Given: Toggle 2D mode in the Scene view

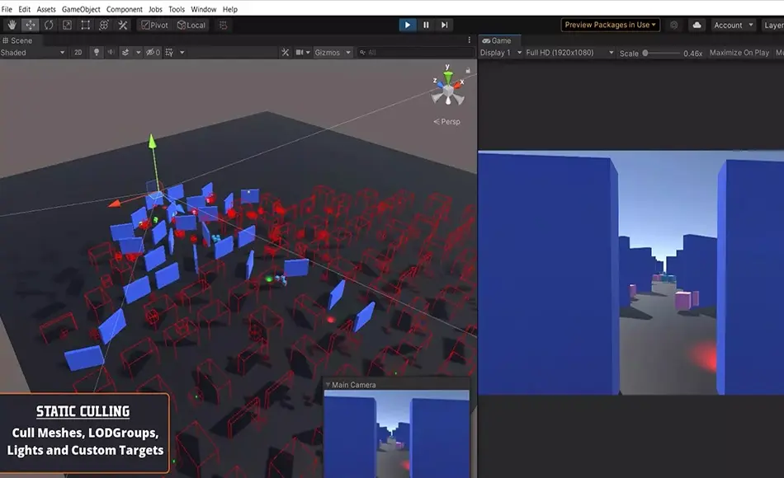Looking at the screenshot, I should pyautogui.click(x=77, y=52).
